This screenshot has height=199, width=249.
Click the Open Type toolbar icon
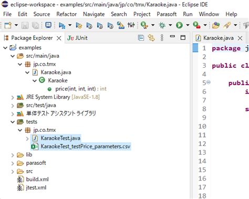[216, 25]
